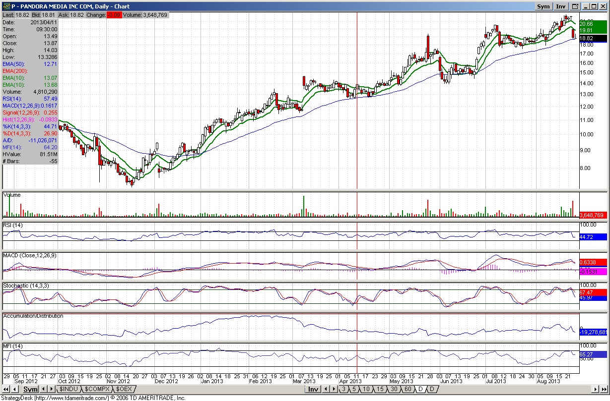The image size is (610, 401).
Task: Click the 'MFI (14)' indicator pane label
Action: pyautogui.click(x=12, y=345)
